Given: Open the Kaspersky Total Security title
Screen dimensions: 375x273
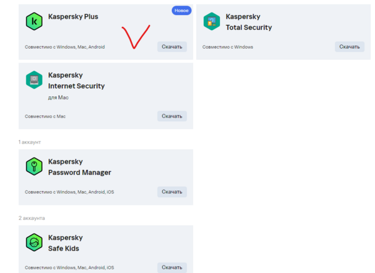Looking at the screenshot, I should [249, 22].
